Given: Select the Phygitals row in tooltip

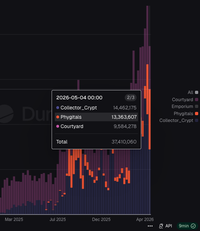Looking at the screenshot, I should pos(96,117).
